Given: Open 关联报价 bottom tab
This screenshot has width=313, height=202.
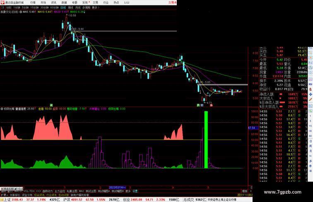Looking at the screenshot, I should pos(15,195).
